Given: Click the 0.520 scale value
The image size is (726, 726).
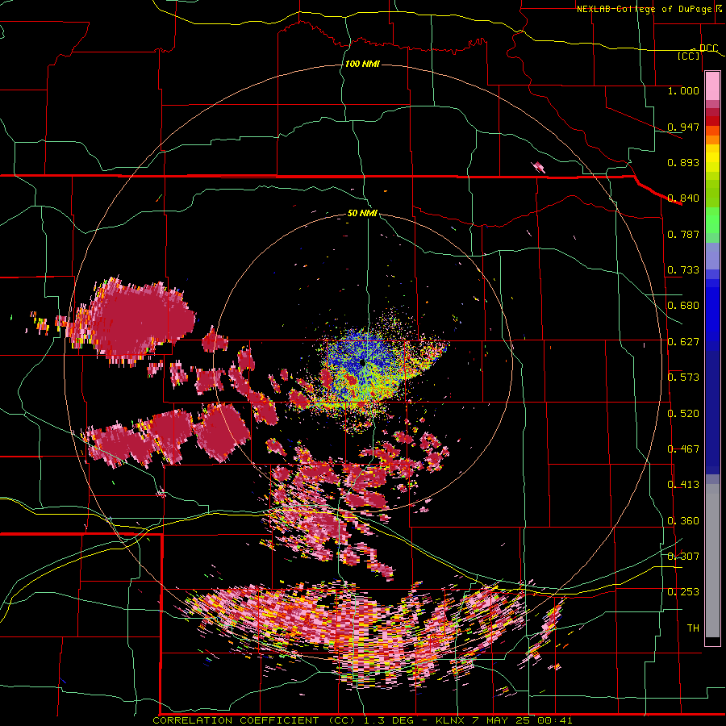Looking at the screenshot, I should (x=683, y=414).
